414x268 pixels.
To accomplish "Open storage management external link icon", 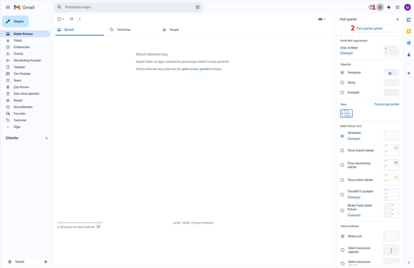I will tap(98, 227).
